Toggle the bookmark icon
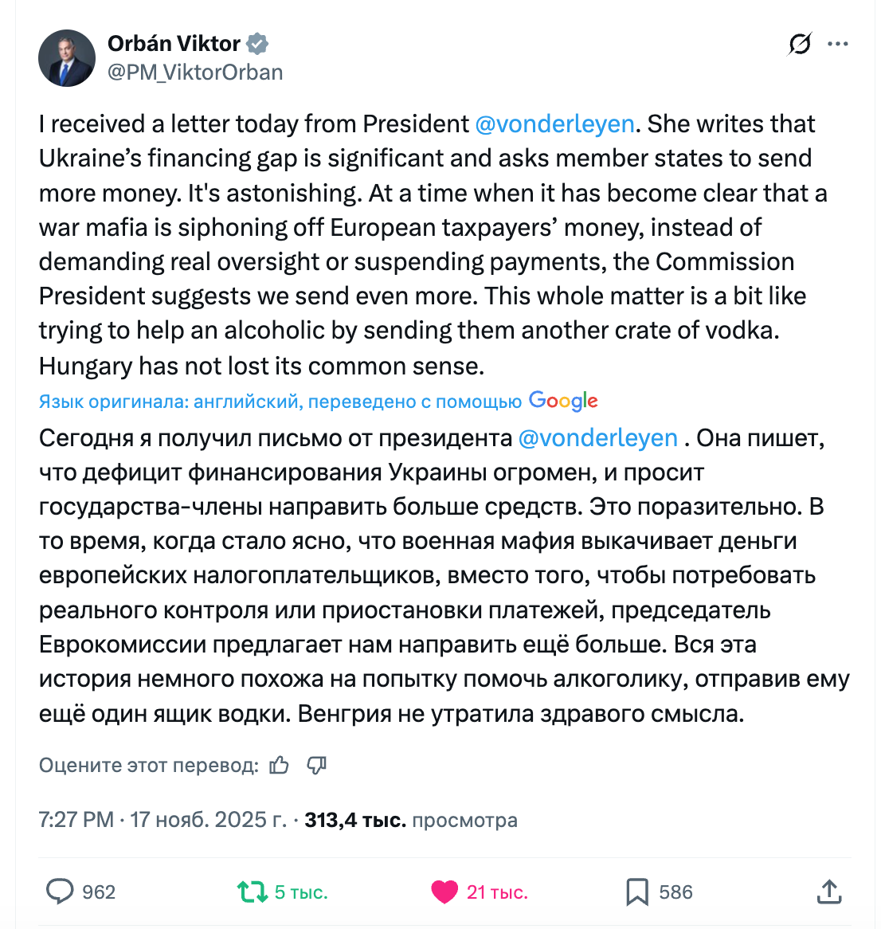This screenshot has height=929, width=881. click(x=637, y=892)
